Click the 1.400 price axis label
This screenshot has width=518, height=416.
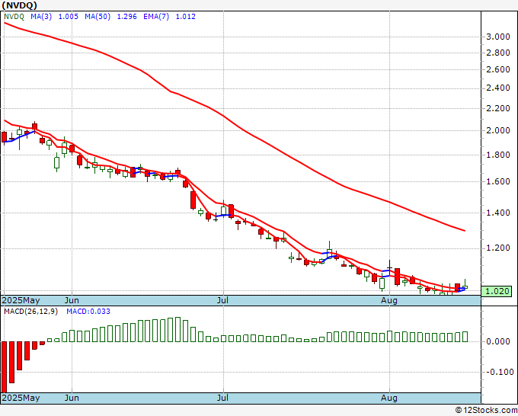[498, 213]
